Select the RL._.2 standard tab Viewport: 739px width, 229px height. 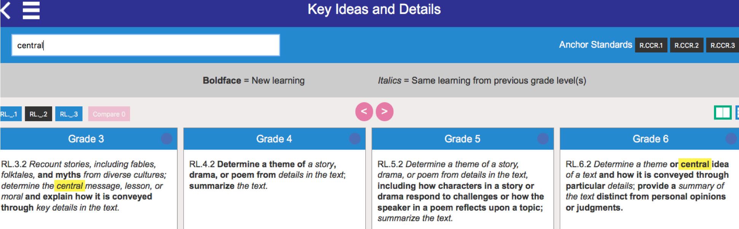pos(38,114)
